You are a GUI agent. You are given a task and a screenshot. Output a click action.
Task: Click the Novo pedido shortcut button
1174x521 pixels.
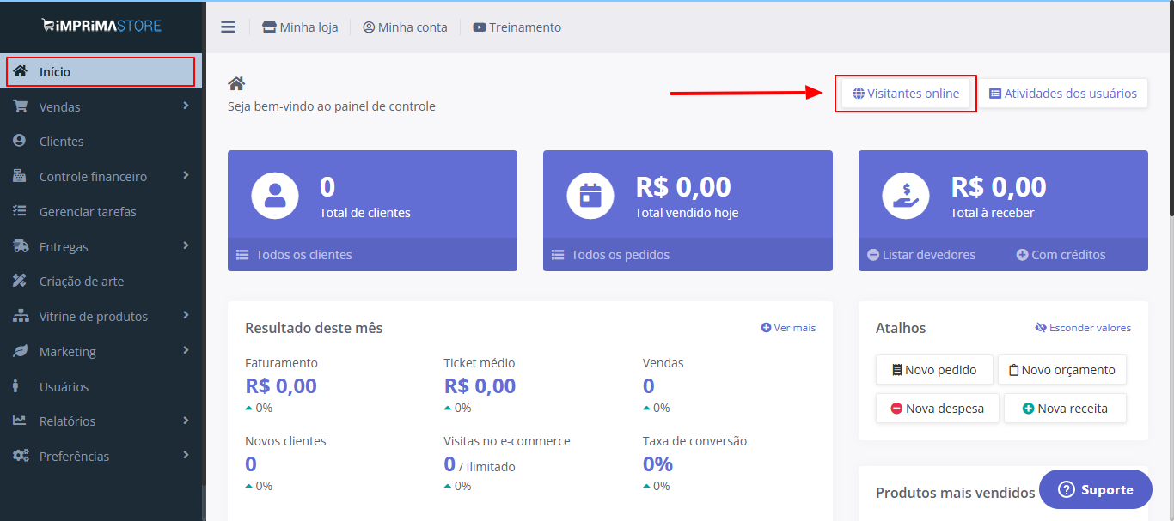[934, 370]
